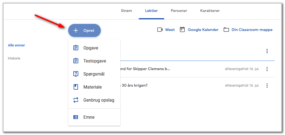
Task: Click Afleveringsfrist 16. jul. on Skipper Clemens row
Action: point(242,69)
